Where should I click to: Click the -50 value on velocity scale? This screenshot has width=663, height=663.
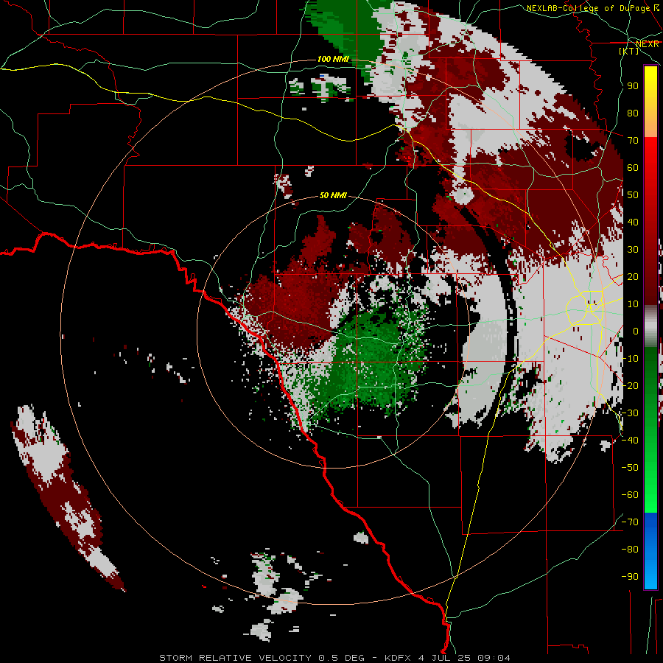click(x=630, y=468)
